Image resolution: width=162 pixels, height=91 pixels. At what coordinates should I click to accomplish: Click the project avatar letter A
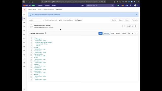(x=24, y=10)
